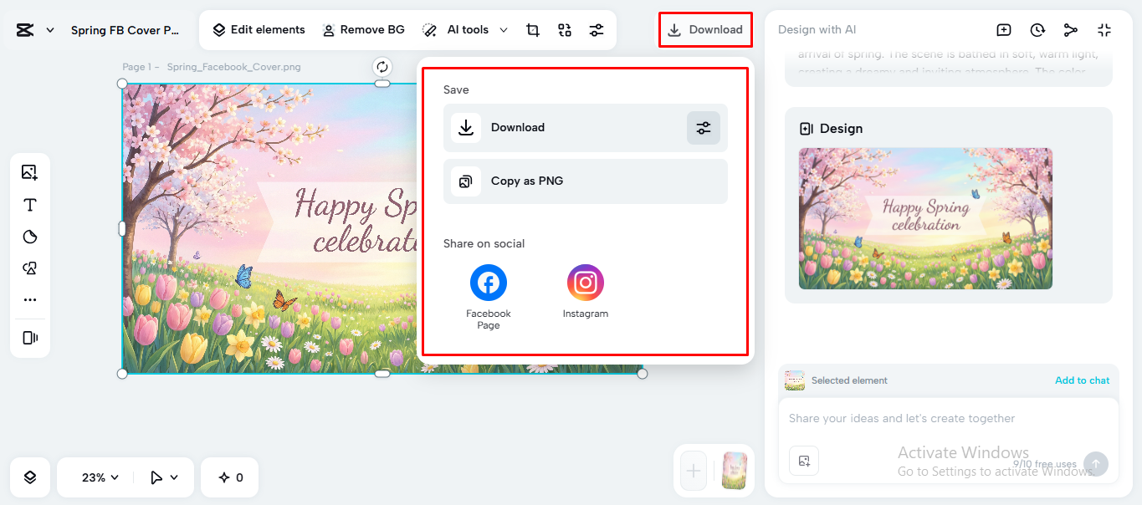This screenshot has width=1142, height=505.
Task: Select the page thumbnail at bottom
Action: coord(735,471)
